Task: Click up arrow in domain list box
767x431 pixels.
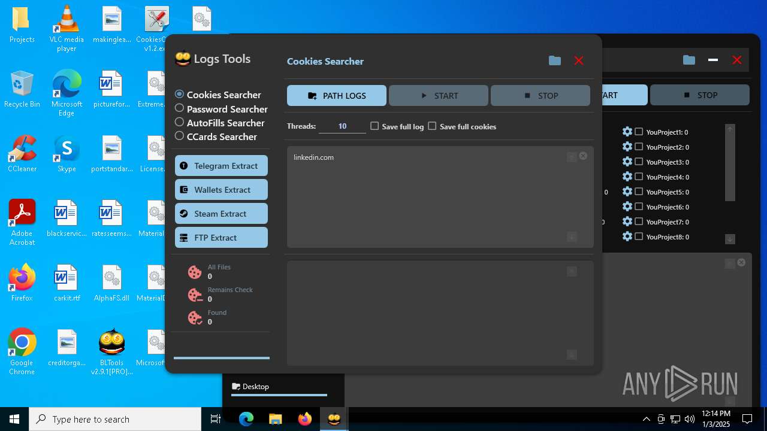Action: click(572, 157)
